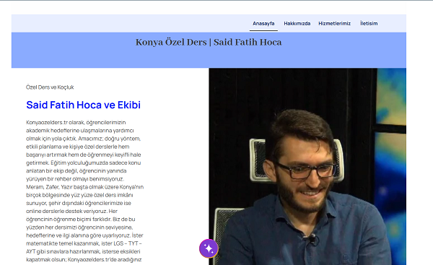Click the colorful painting beside the teacher
Viewport: 433px width, 265px height.
[x=391, y=166]
